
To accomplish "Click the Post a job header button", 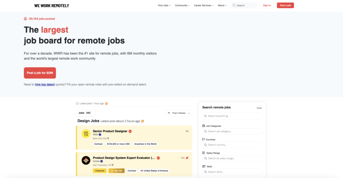I will [285, 5].
